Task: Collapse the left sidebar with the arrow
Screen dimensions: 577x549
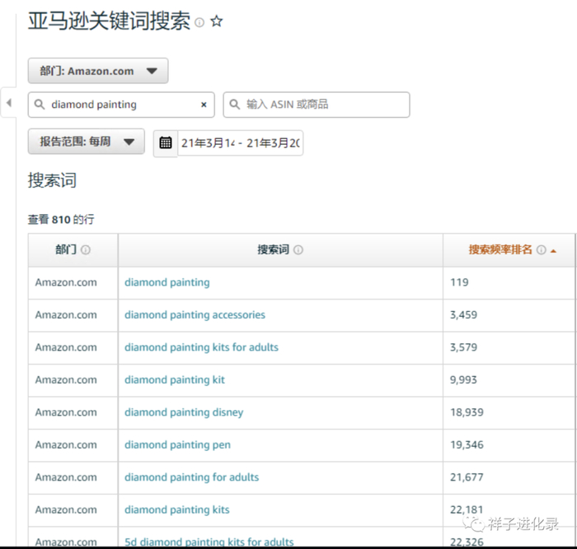Action: click(9, 103)
